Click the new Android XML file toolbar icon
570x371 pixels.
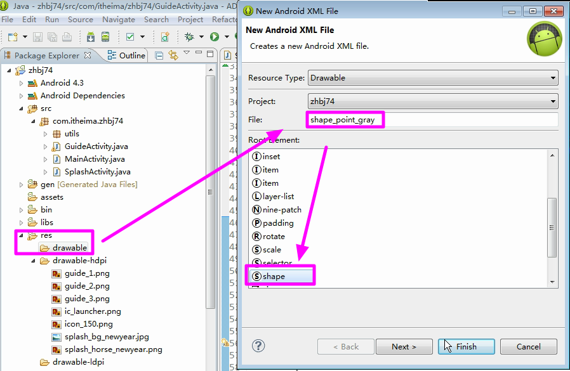(x=165, y=37)
